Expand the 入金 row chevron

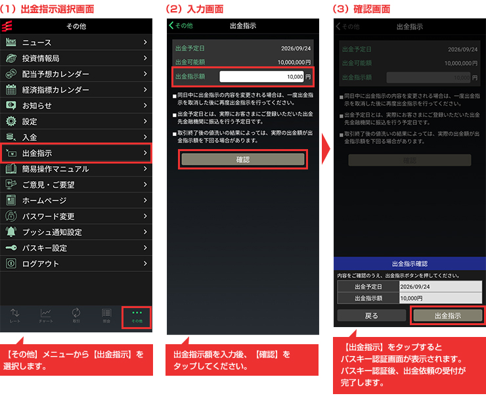coord(145,137)
